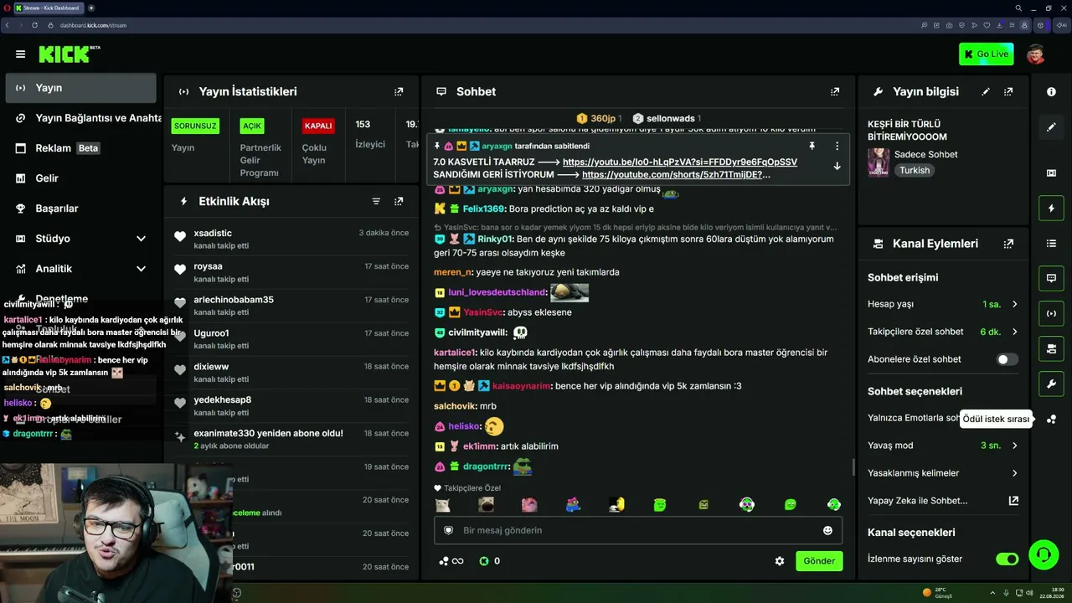The height and width of the screenshot is (603, 1072).
Task: Expand the Analitik menu section
Action: (x=141, y=269)
